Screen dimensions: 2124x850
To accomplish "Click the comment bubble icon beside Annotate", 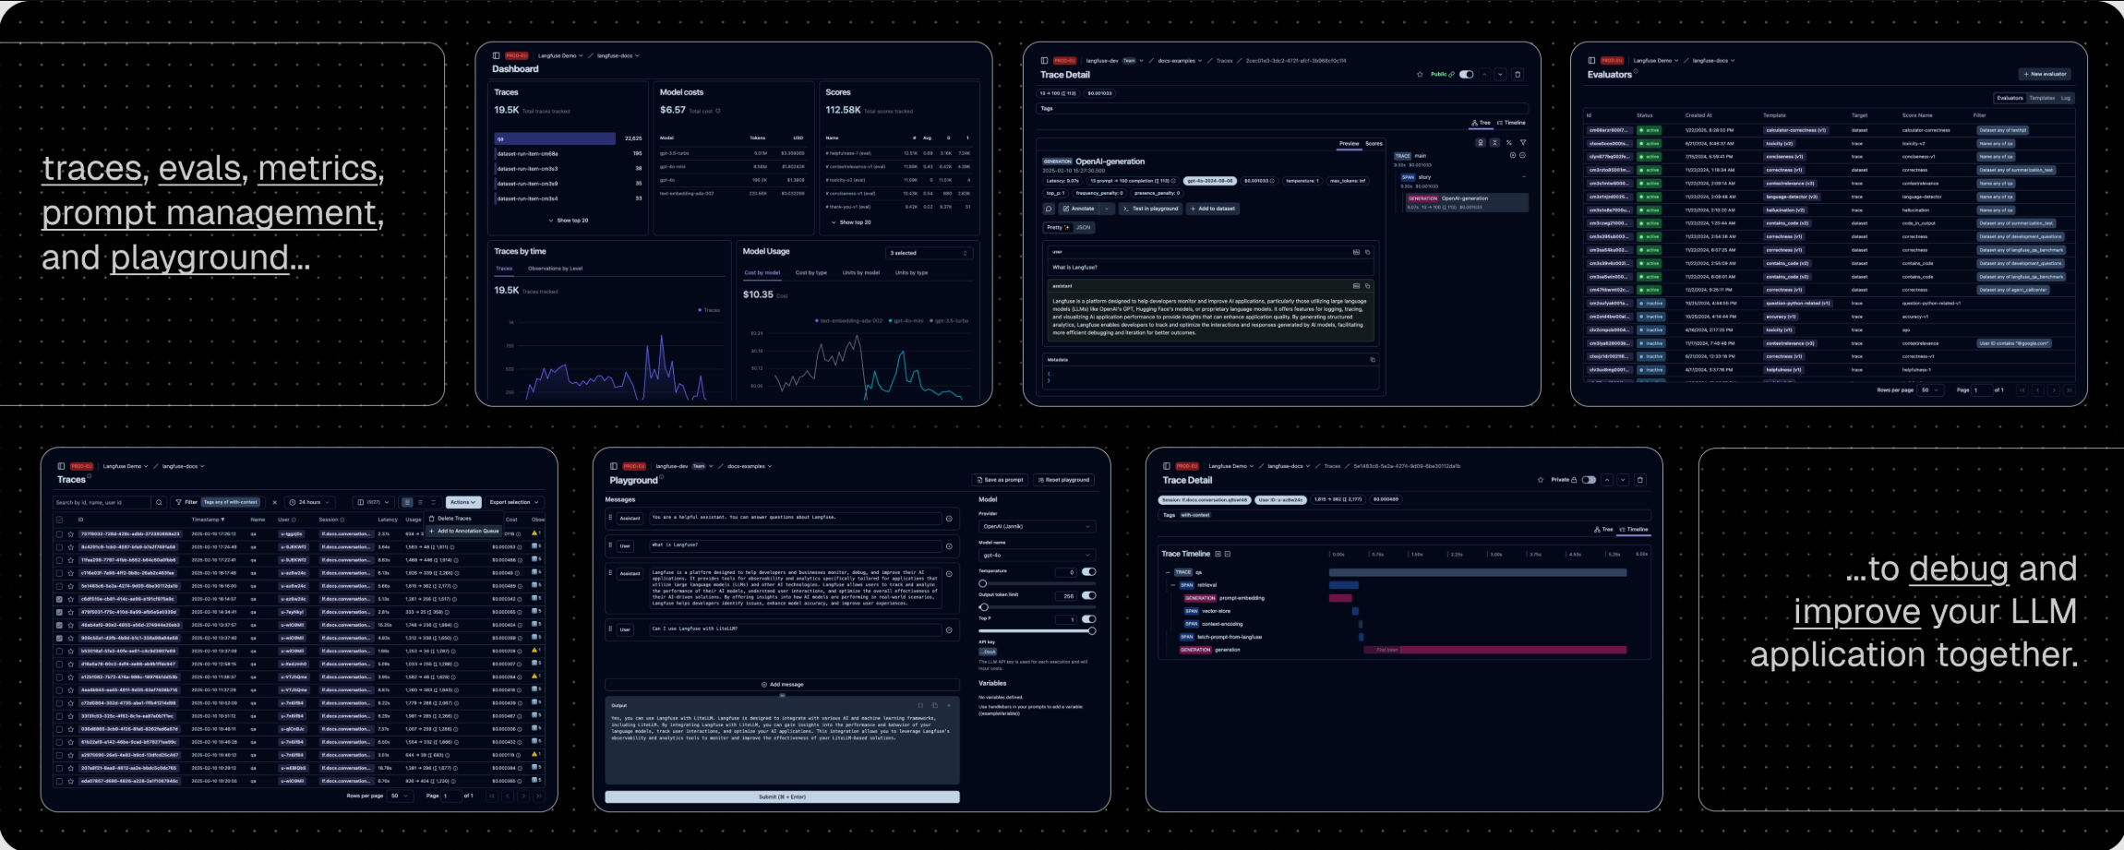I will coord(1049,209).
